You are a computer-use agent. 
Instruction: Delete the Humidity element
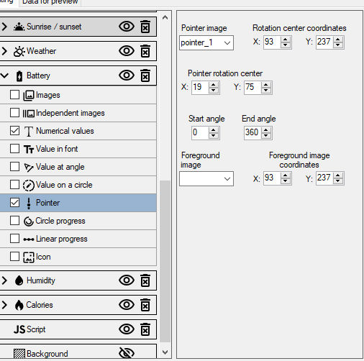(x=145, y=280)
